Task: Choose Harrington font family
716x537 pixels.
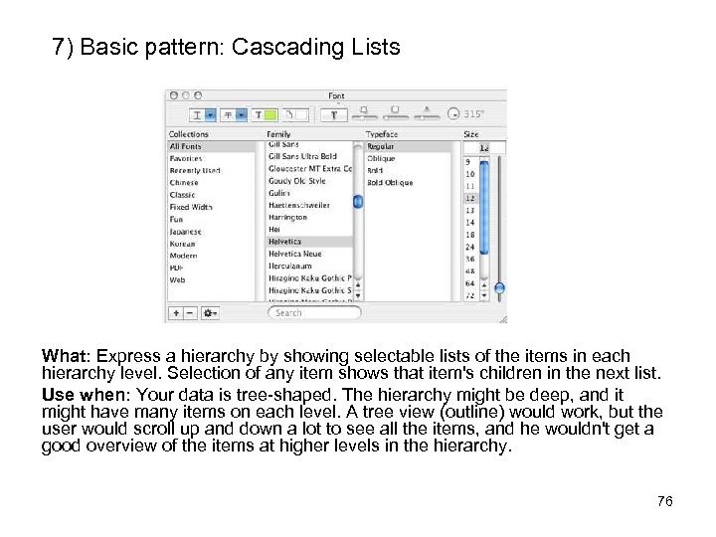Action: coord(309,218)
